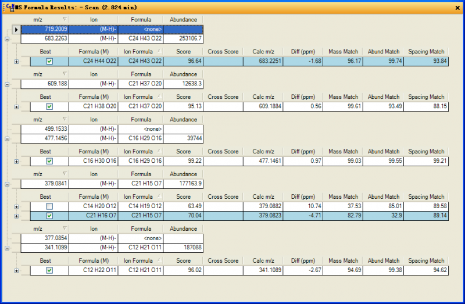Select the 477.1456 m/z cell

pyautogui.click(x=45, y=138)
